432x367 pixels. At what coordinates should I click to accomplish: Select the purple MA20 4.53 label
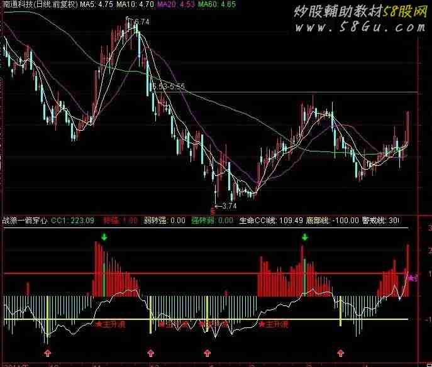176,4
